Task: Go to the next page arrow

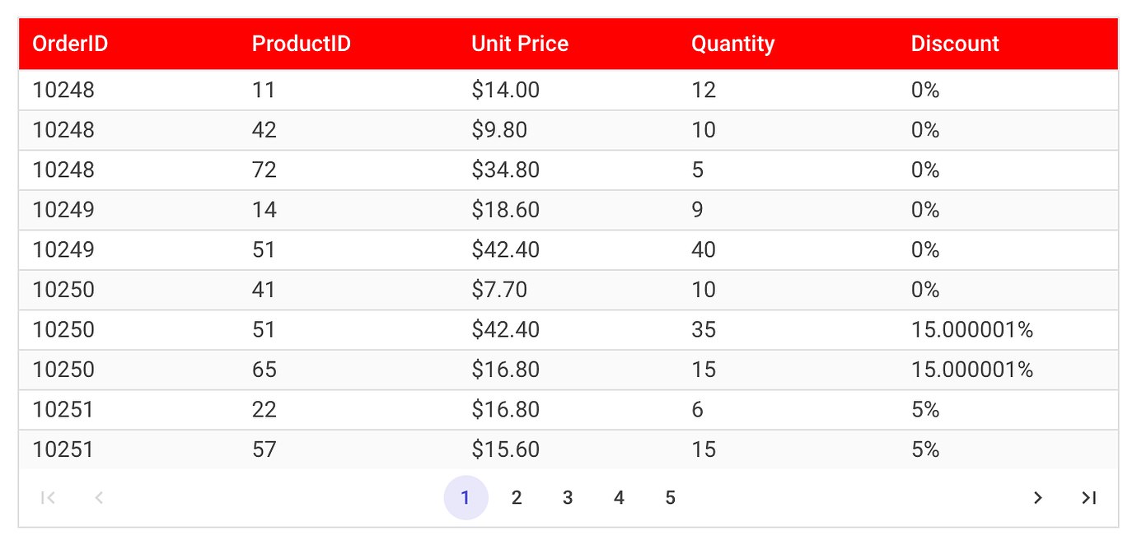Action: 1038,497
